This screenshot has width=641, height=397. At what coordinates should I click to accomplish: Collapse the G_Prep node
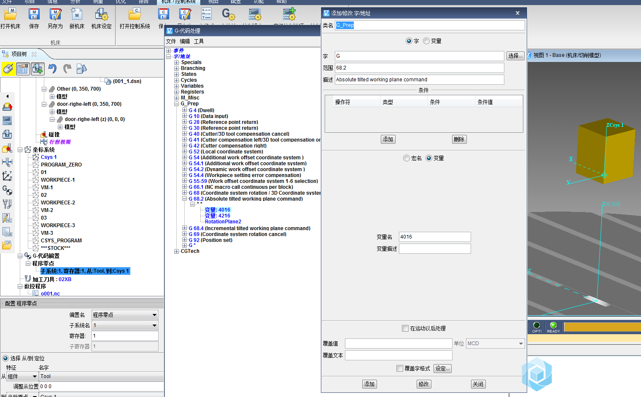pos(177,104)
